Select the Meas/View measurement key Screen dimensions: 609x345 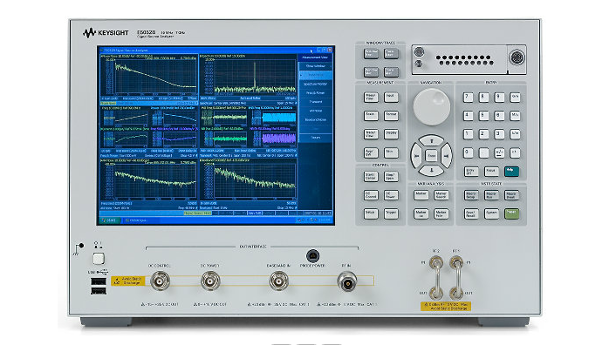pyautogui.click(x=371, y=97)
